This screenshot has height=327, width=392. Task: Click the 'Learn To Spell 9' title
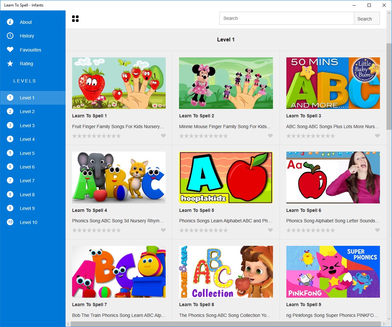(304, 305)
